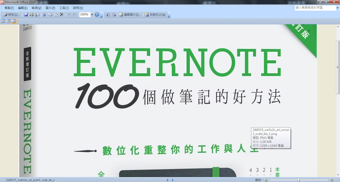
Task: Click the filename text in status bar
Action: pos(30,180)
